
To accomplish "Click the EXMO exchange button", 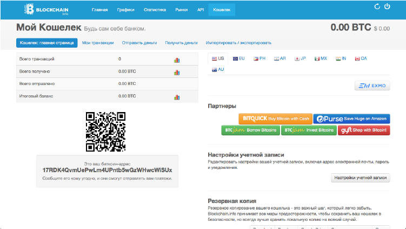I will click(372, 86).
